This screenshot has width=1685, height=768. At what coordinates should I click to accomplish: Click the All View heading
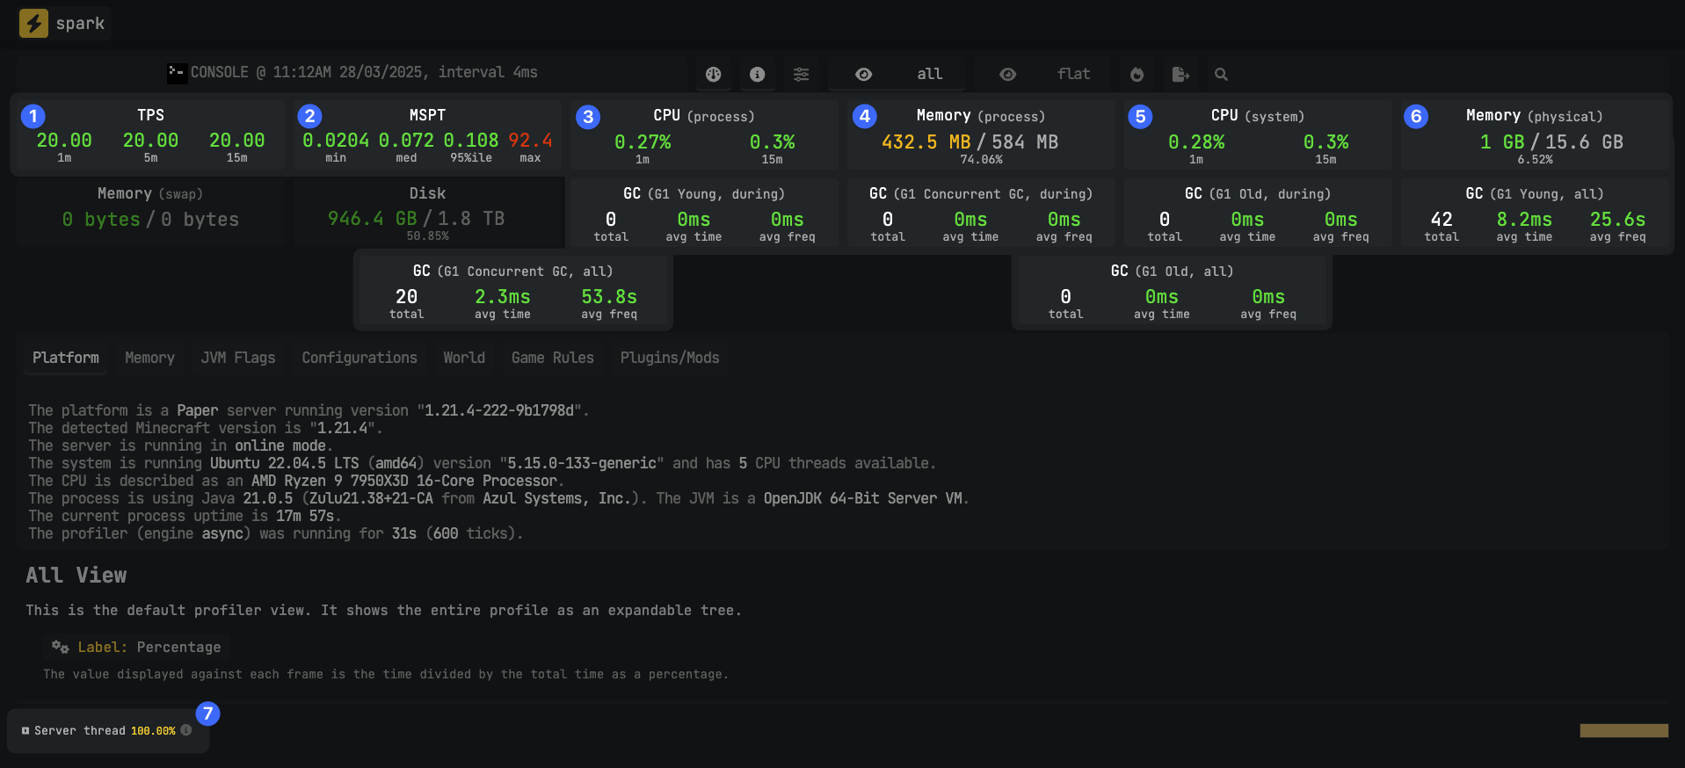pyautogui.click(x=76, y=575)
